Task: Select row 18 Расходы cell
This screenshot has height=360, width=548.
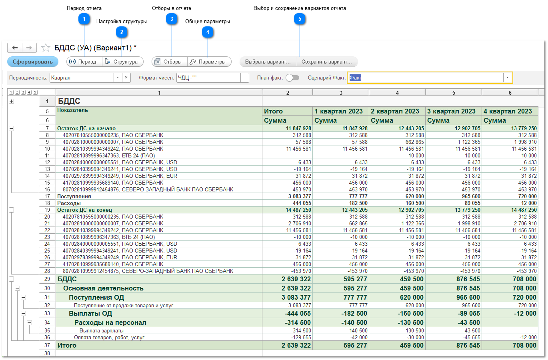Action: [x=159, y=203]
